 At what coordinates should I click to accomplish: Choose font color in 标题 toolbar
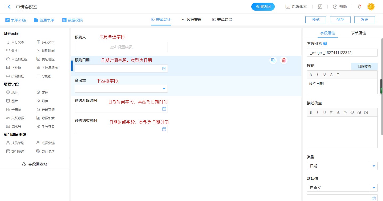tap(331, 75)
